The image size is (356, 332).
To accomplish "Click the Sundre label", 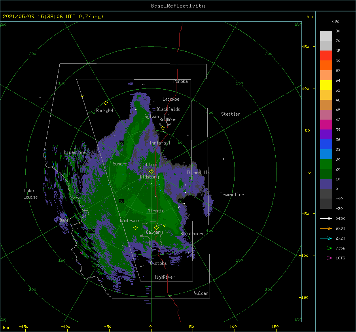I will pyautogui.click(x=120, y=163).
